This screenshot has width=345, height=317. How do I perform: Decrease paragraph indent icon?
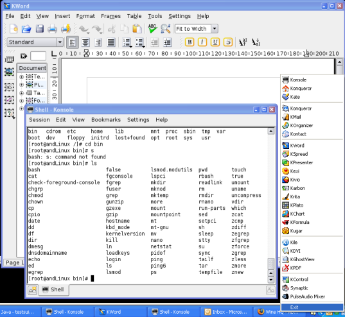(x=155, y=42)
